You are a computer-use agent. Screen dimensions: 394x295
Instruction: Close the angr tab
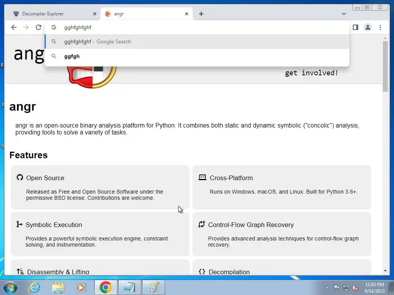(187, 14)
